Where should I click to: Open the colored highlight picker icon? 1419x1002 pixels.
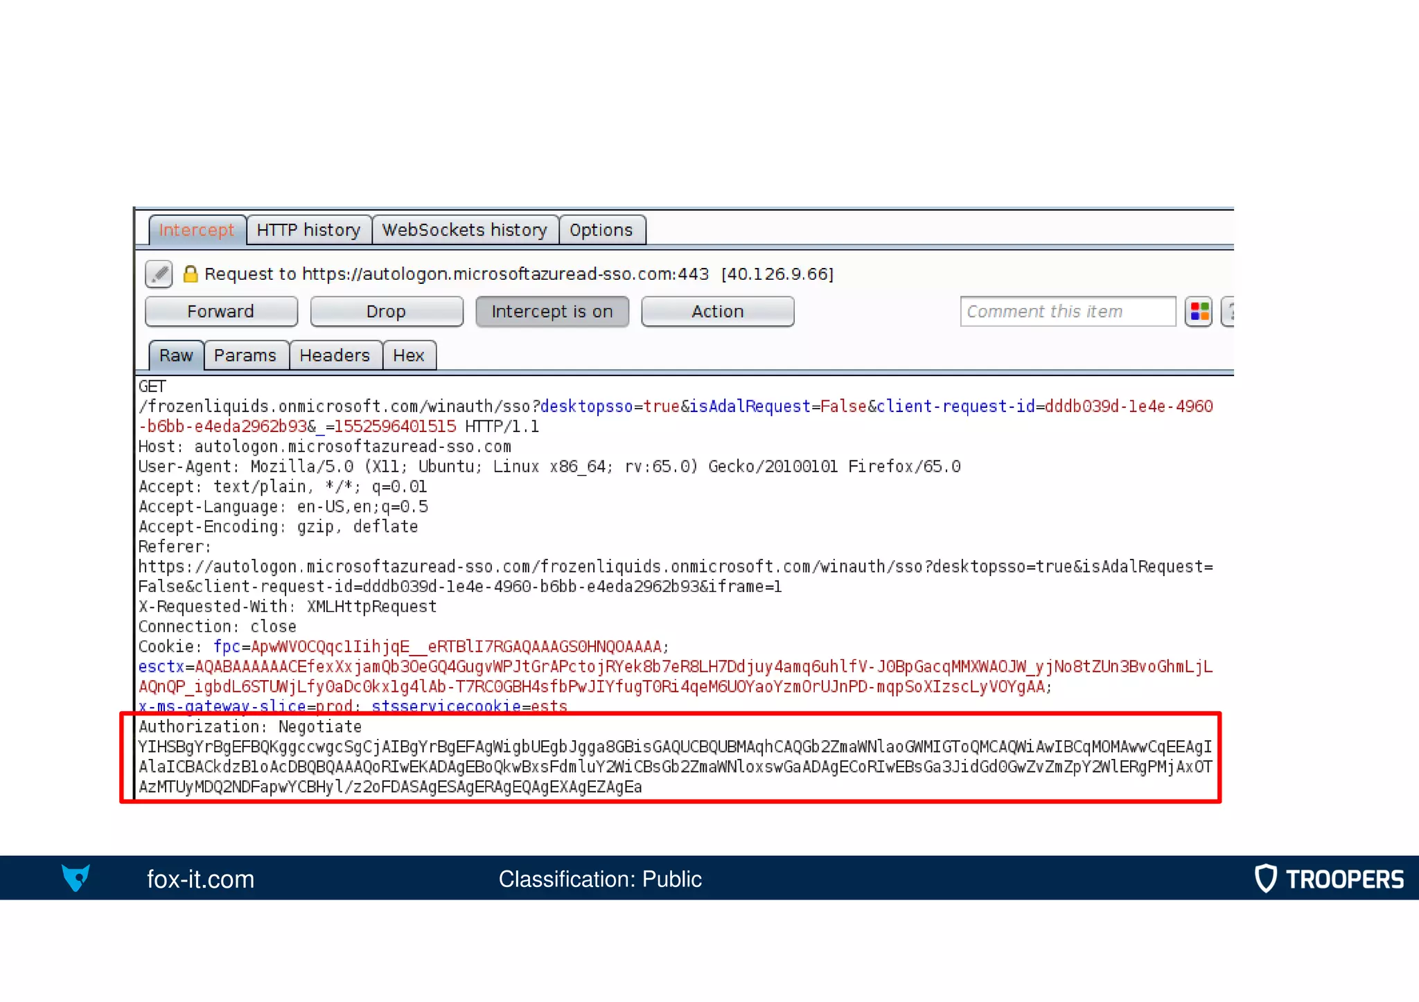[1199, 312]
